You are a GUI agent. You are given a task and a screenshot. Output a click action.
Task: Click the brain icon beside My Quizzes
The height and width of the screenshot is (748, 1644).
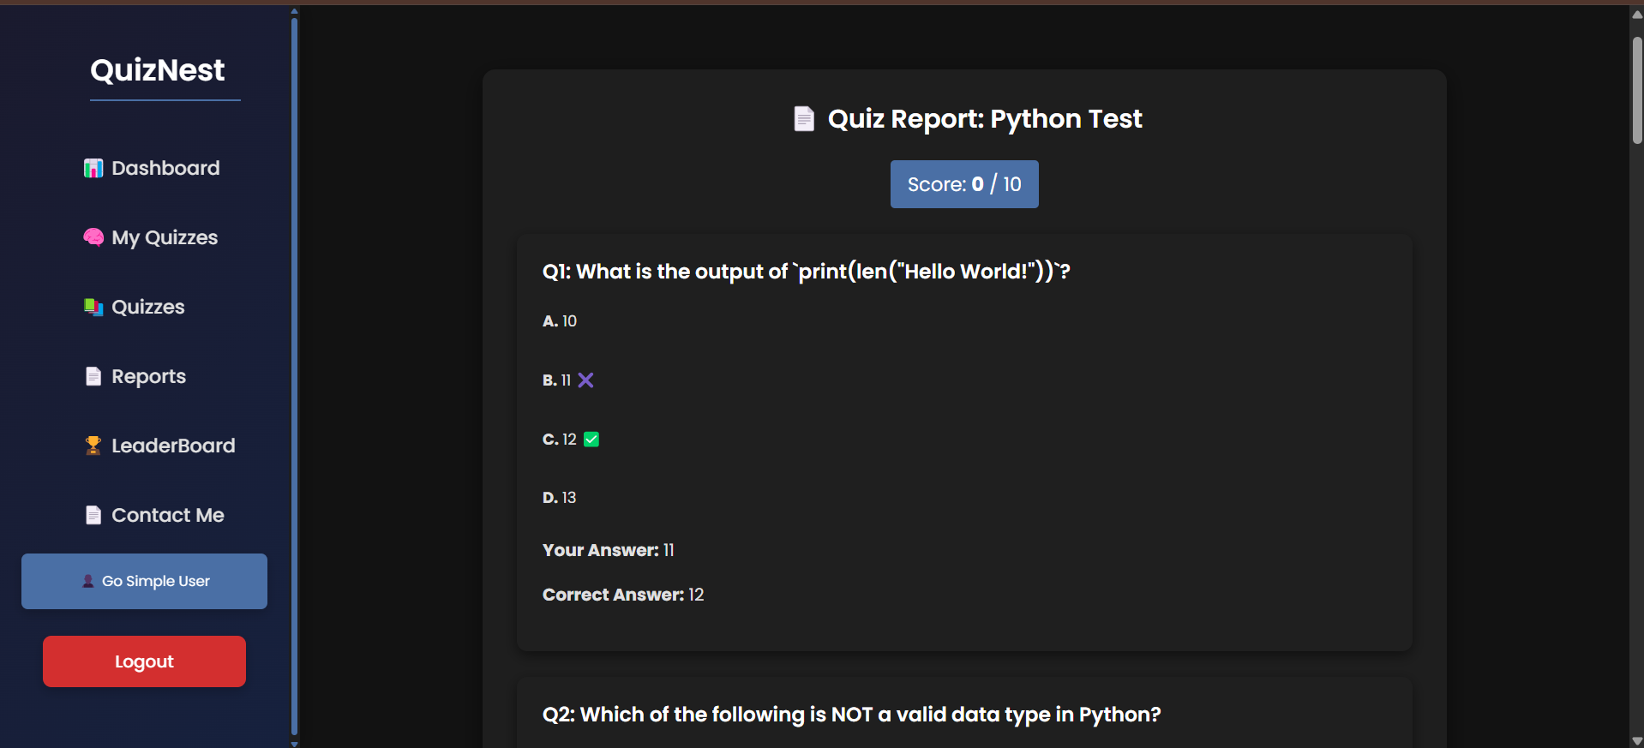(x=93, y=237)
